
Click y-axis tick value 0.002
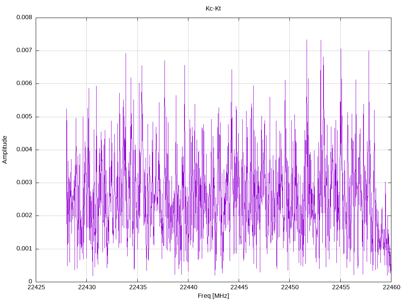click(x=24, y=216)
